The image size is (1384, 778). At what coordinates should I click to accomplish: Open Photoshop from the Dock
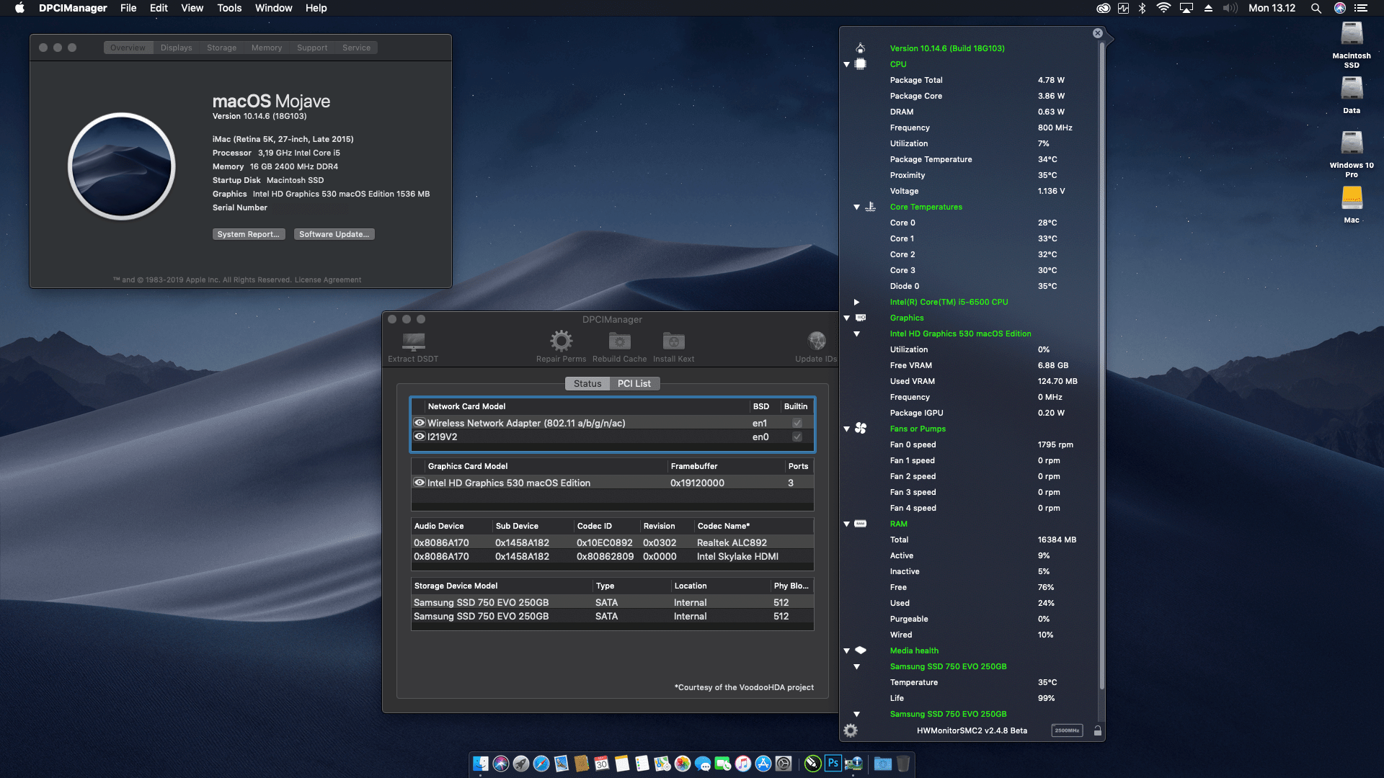tap(833, 763)
